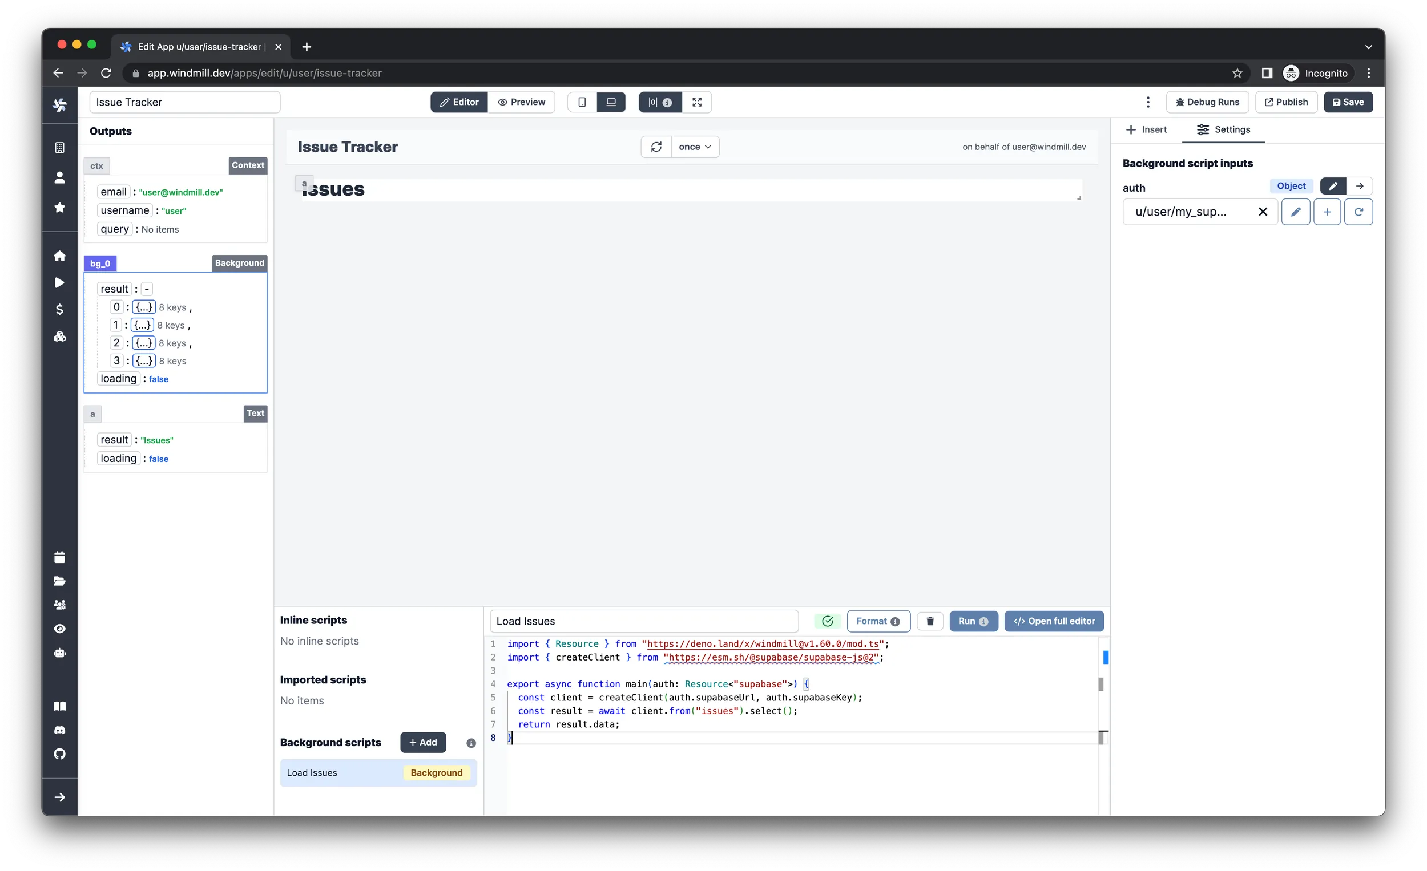Click the plus icon to add new resource

[1327, 212]
